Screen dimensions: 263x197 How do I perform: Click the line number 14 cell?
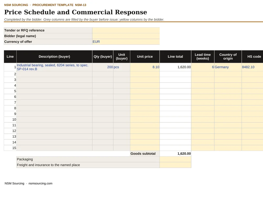coord(10,142)
